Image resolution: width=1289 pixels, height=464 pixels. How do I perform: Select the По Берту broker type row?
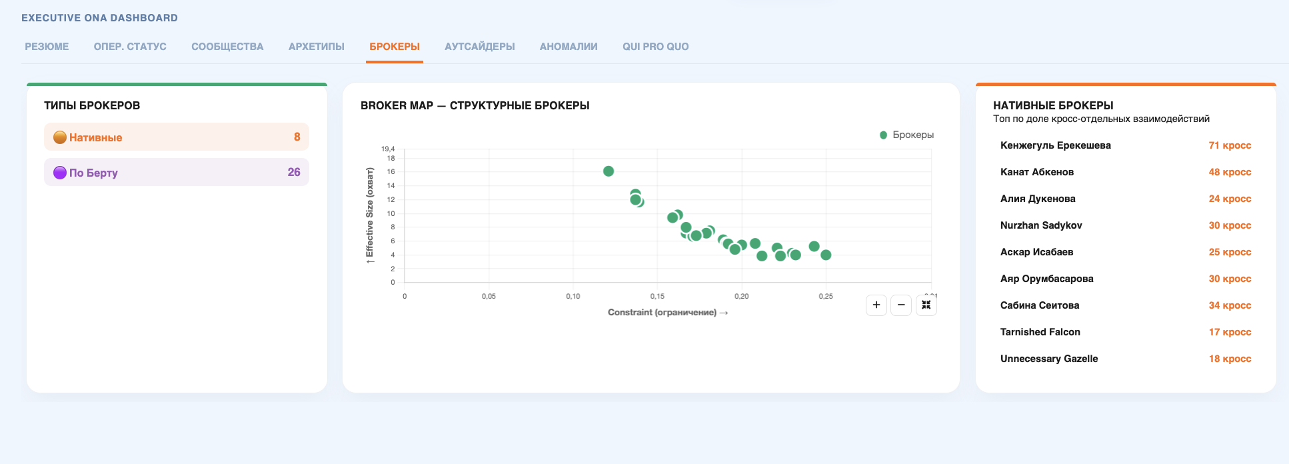coord(177,172)
